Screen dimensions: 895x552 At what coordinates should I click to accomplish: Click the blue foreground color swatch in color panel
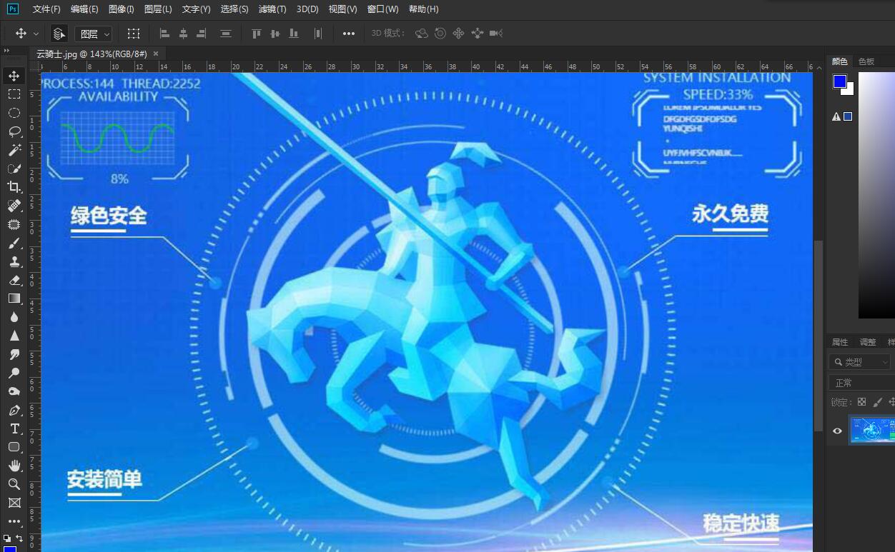pos(840,81)
